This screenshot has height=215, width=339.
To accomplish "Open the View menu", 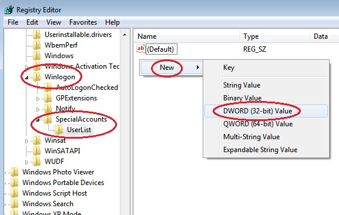I will (x=53, y=22).
